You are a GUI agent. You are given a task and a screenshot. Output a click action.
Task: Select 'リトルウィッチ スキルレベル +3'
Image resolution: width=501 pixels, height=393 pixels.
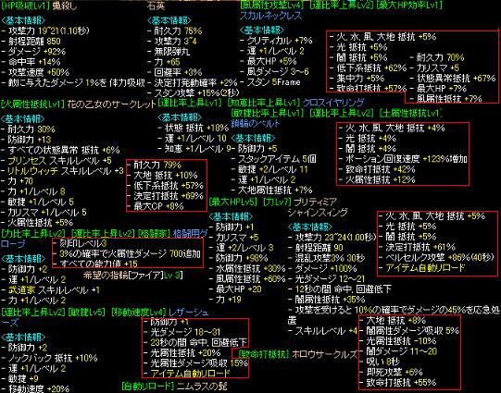(x=66, y=171)
